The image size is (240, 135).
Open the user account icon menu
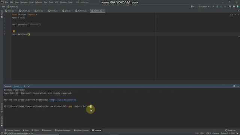click(192, 7)
